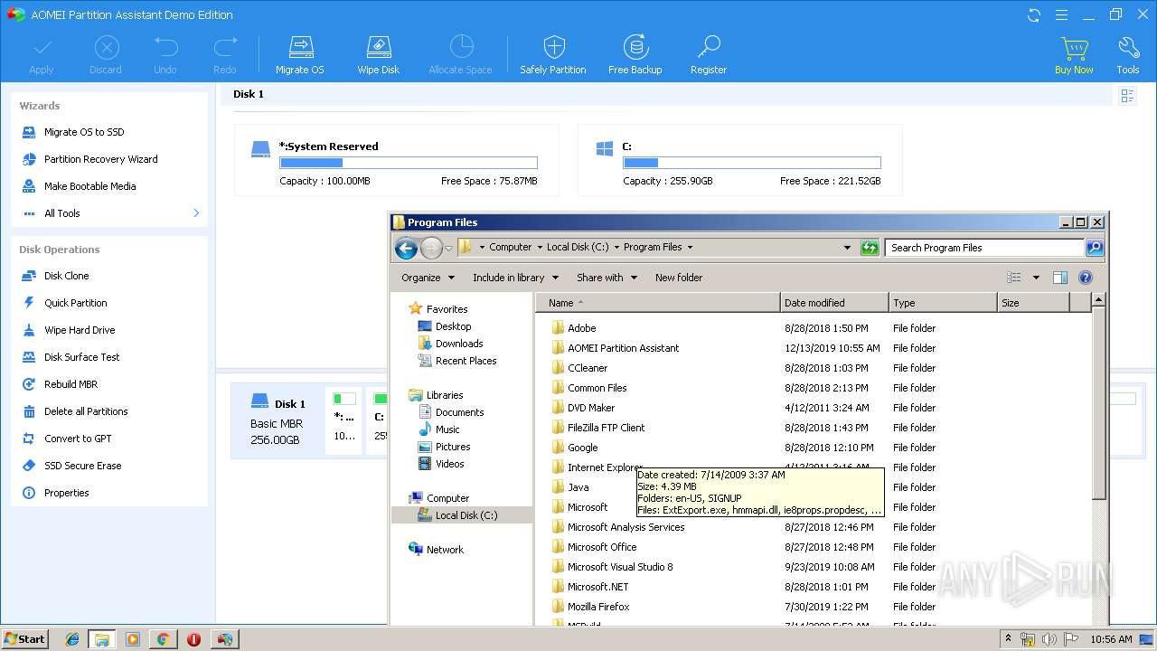
Task: Click System Reserved capacity bar
Action: click(409, 163)
